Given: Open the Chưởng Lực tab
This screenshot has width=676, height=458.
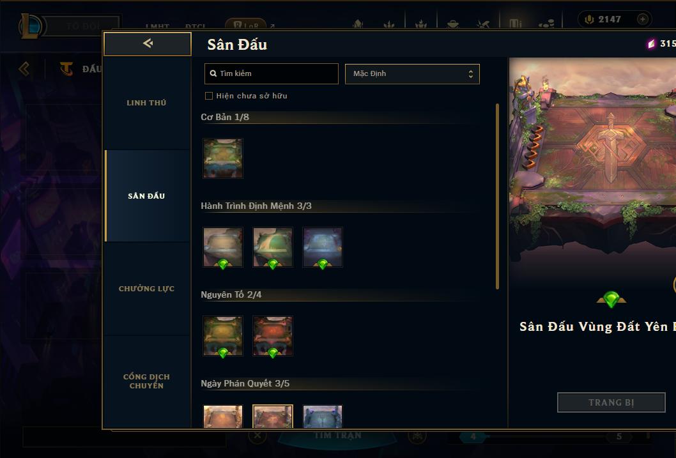Looking at the screenshot, I should [146, 289].
